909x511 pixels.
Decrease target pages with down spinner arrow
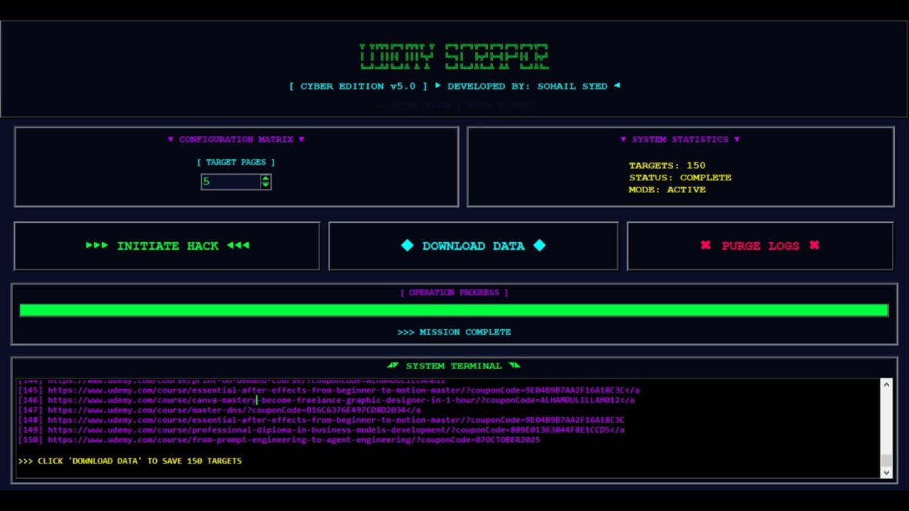tap(266, 185)
